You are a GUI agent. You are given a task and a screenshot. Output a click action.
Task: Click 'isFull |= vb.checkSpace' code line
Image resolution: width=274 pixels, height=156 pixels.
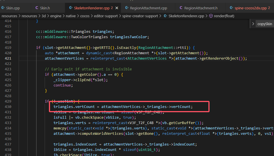point(95,118)
